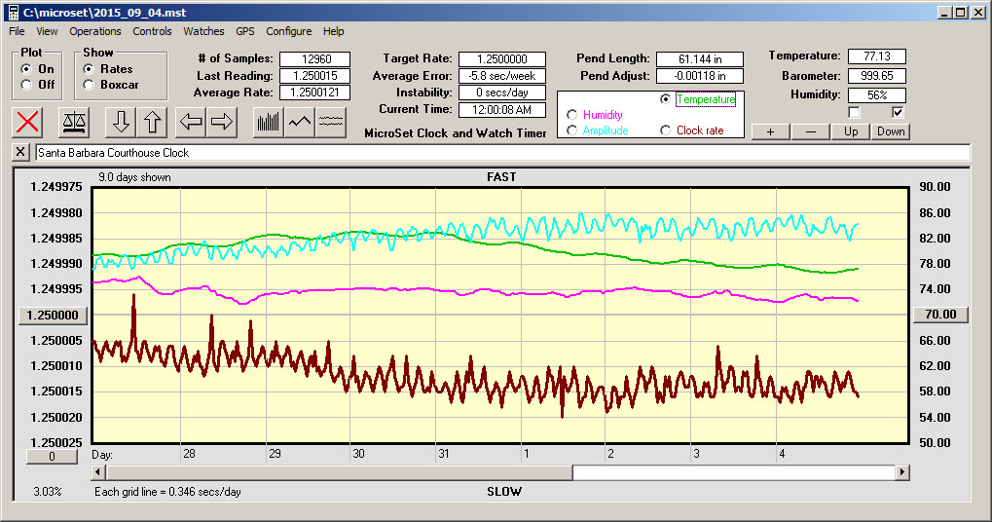Click the Santa Barbara Courthouse Clock name field
Screen dimensions: 992x522
502,153
